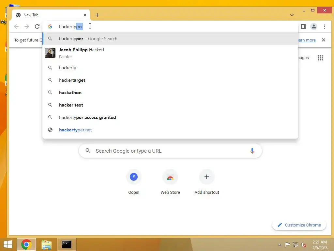The height and width of the screenshot is (251, 334).
Task: Open the hackertyper.net URL suggestion
Action: (170, 130)
